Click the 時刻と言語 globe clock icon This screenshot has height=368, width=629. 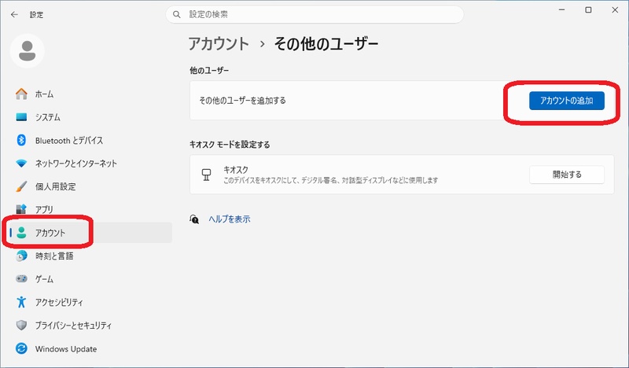point(21,256)
